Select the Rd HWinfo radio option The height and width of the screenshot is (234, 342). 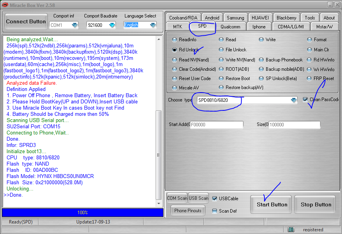point(309,60)
